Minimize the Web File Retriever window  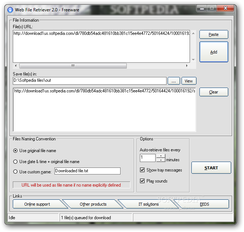point(202,8)
